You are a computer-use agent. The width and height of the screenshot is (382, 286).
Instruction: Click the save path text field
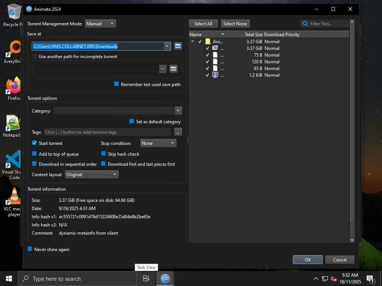tap(98, 46)
